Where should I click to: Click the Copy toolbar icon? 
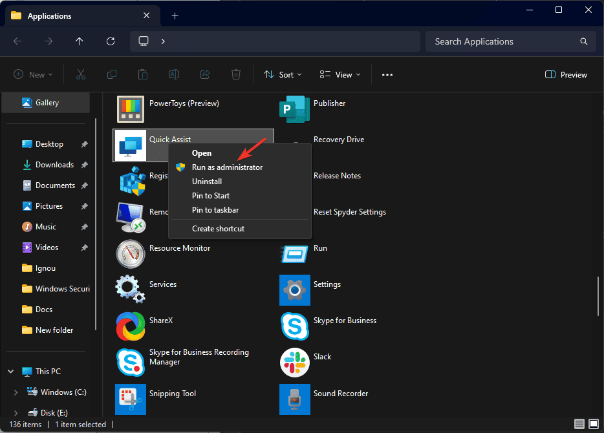coord(112,74)
